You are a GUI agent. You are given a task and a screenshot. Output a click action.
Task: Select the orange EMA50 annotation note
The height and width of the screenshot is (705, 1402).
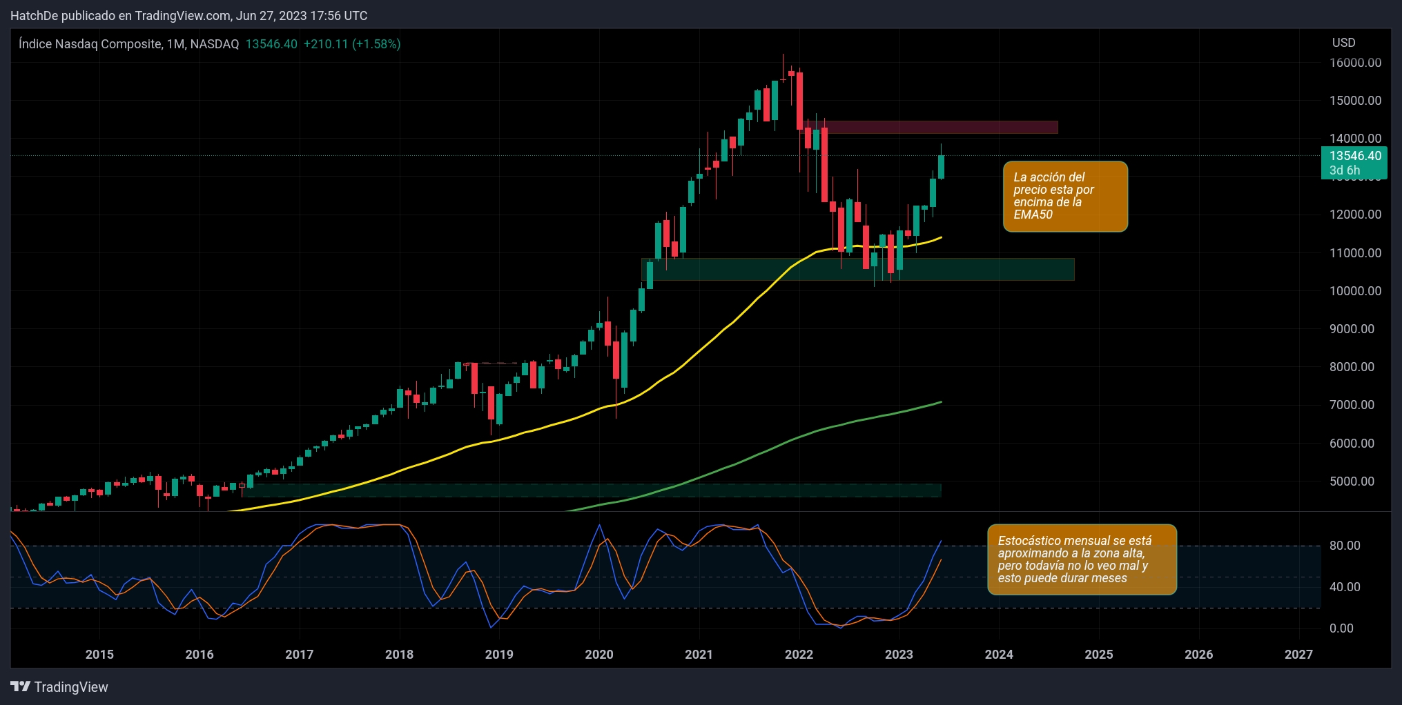coord(1065,196)
